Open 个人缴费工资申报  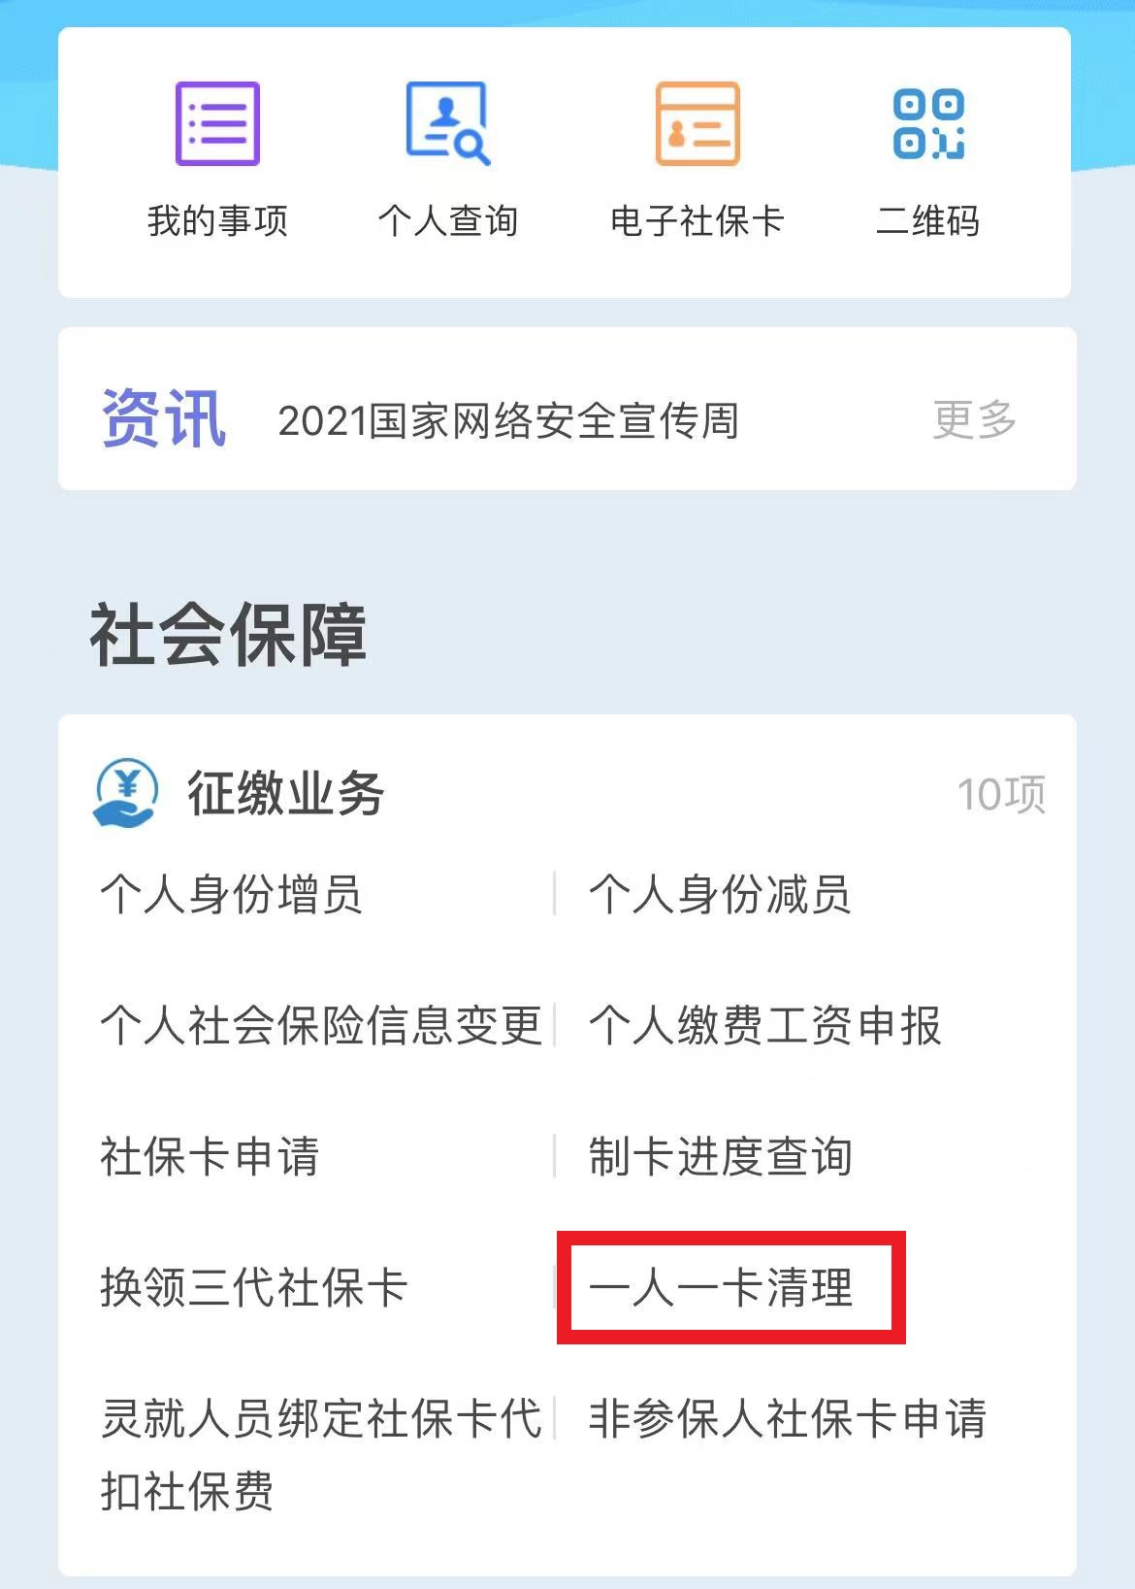tap(764, 1025)
